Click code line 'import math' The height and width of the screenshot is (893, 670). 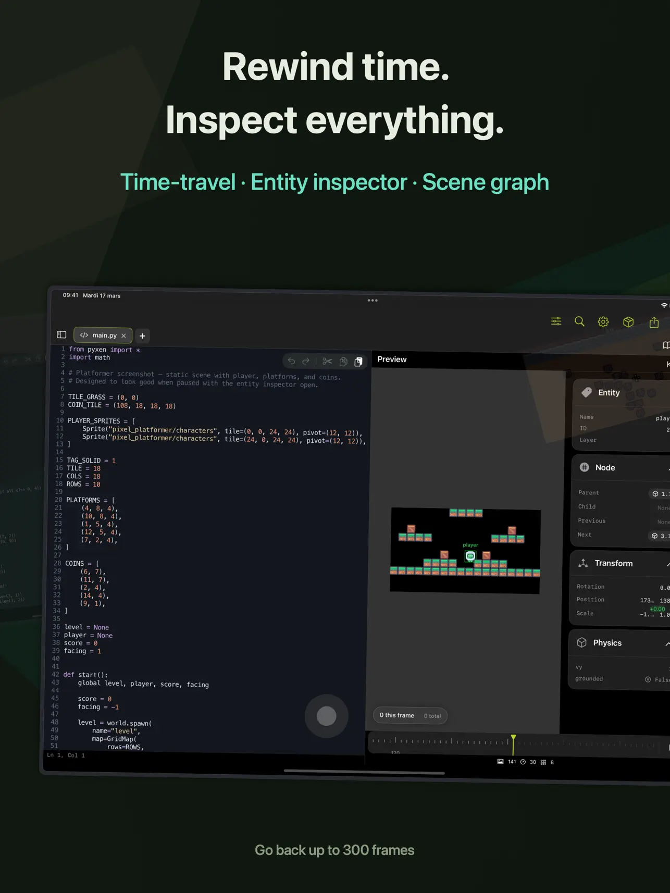pyautogui.click(x=90, y=357)
